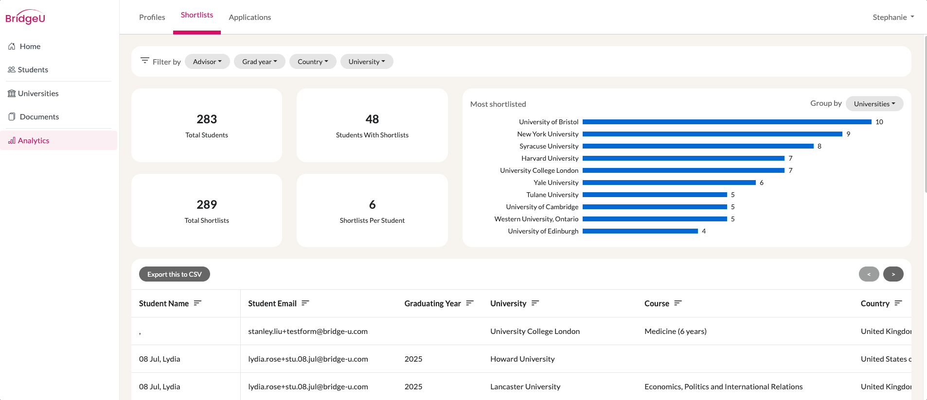Go to previous table page arrow

click(869, 274)
